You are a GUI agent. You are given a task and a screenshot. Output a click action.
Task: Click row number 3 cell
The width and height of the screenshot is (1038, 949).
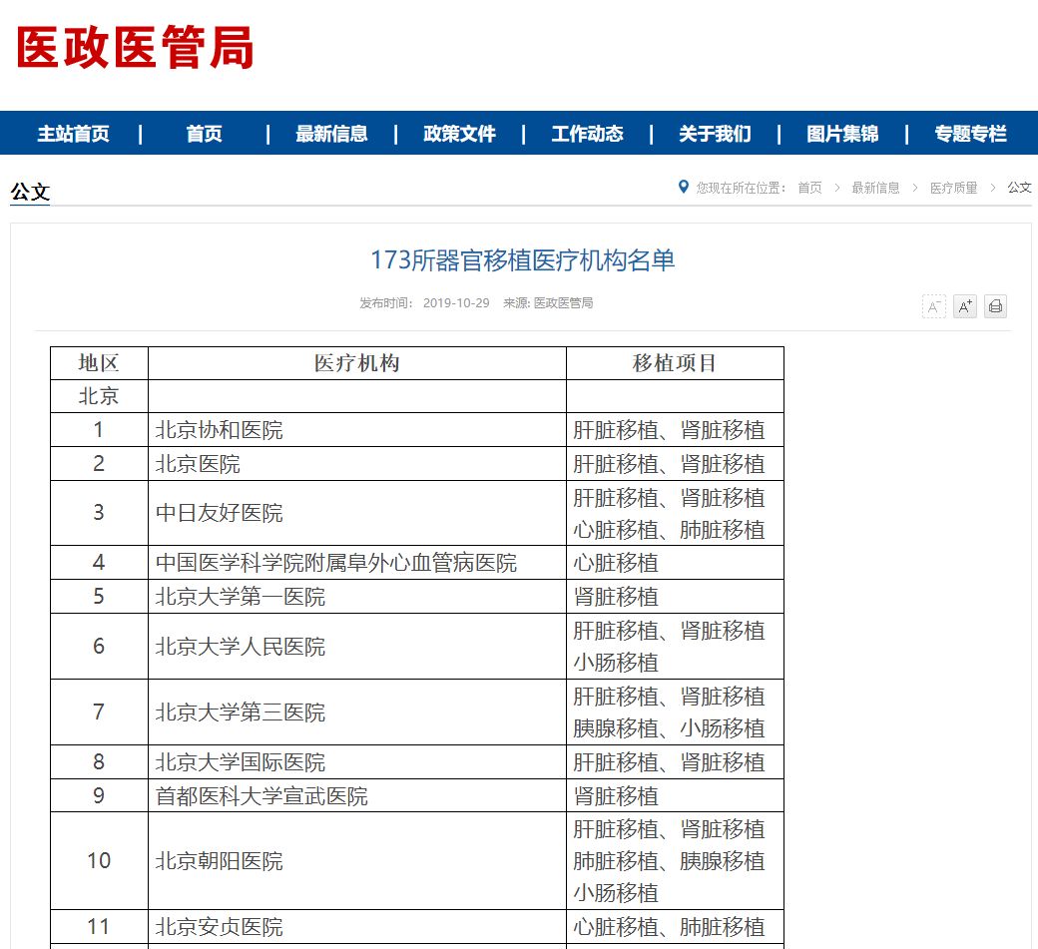click(99, 513)
